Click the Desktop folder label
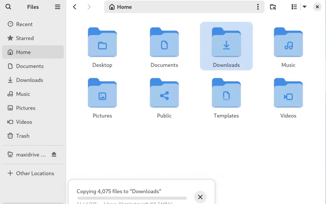Viewport: 326px width, 204px height. 102,65
